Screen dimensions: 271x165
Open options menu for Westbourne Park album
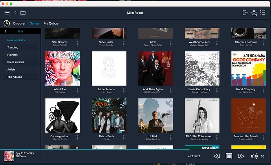[x=217, y=43]
